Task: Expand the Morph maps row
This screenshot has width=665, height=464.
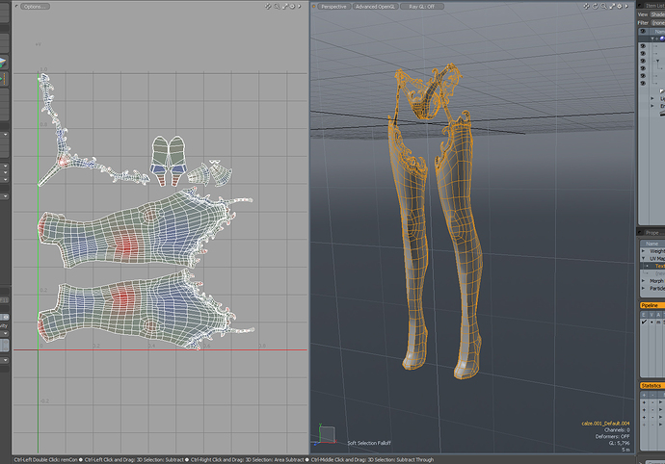Action: tap(643, 281)
